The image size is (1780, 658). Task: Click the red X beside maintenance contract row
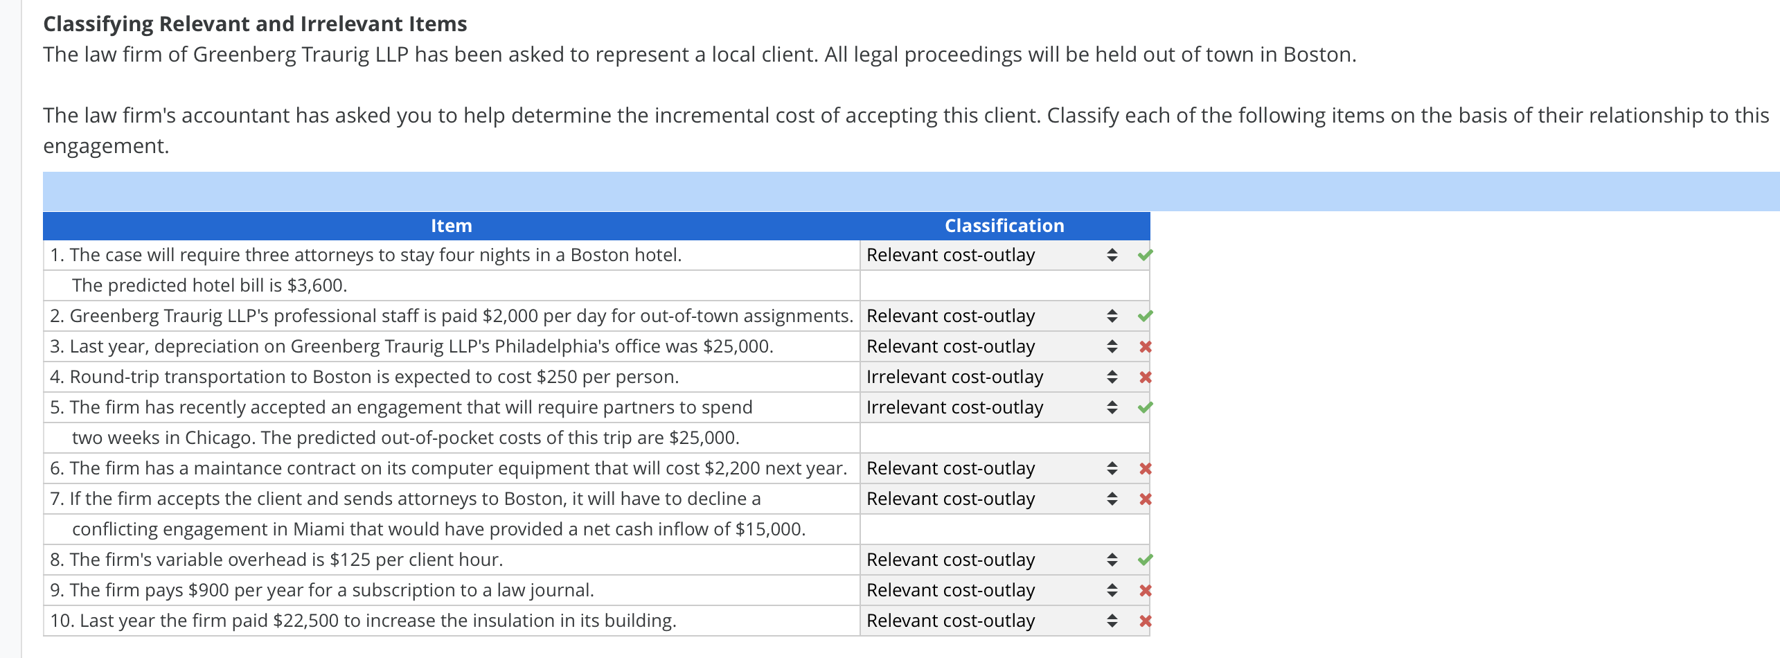pyautogui.click(x=1145, y=468)
